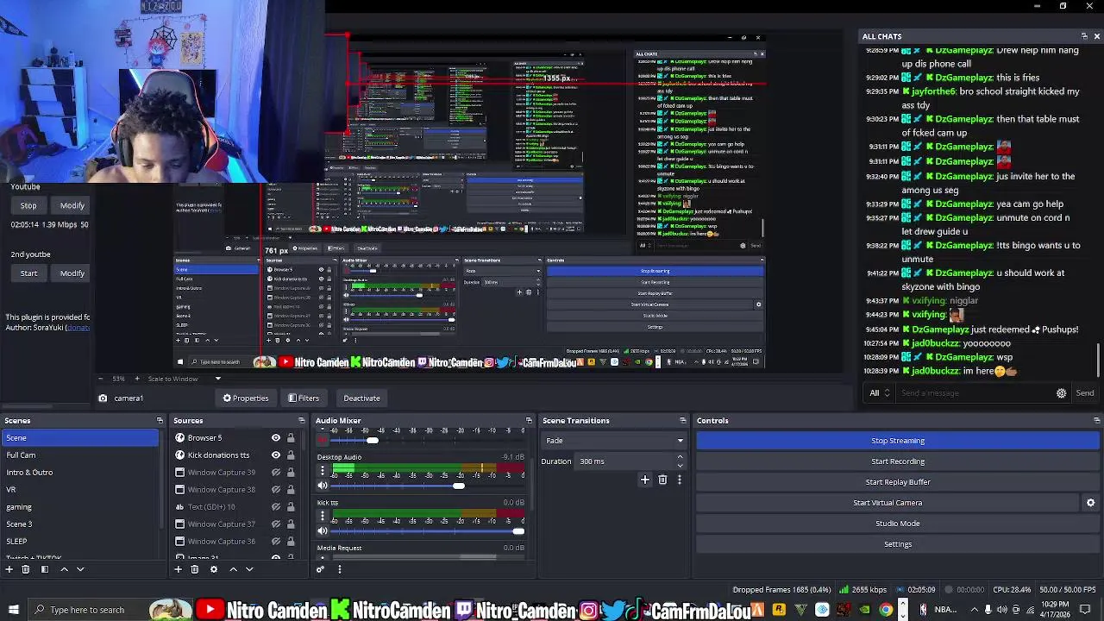Click Start Recording button
The height and width of the screenshot is (621, 1104).
[898, 461]
